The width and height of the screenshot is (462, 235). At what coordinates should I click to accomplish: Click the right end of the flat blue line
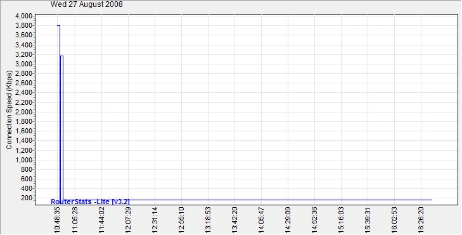pos(432,200)
